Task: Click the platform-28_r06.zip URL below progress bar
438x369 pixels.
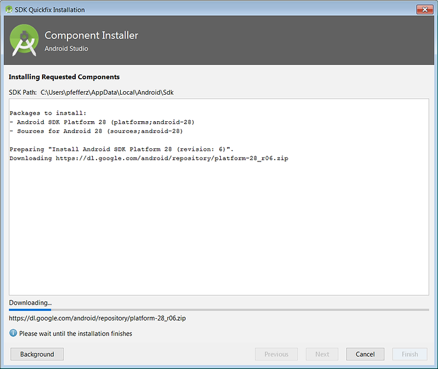Action: [97, 318]
